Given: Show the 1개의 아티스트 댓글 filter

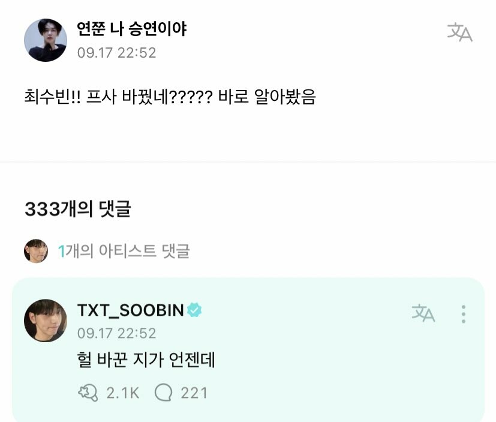Looking at the screenshot, I should (124, 251).
